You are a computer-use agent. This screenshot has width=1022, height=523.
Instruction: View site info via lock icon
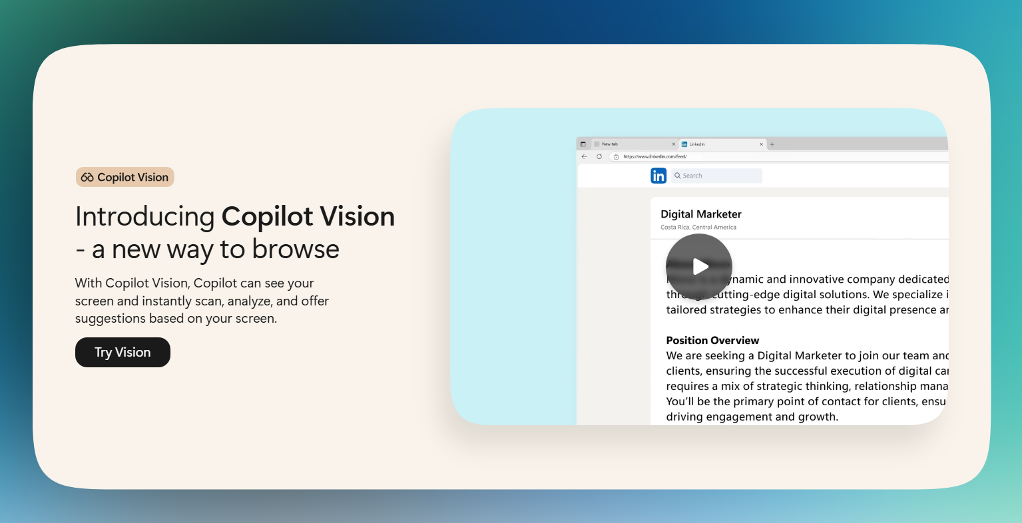click(x=617, y=157)
